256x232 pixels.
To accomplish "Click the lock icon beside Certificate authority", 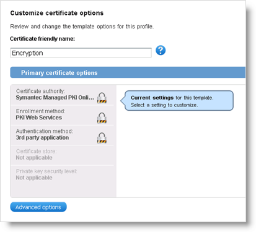I will 102,98.
